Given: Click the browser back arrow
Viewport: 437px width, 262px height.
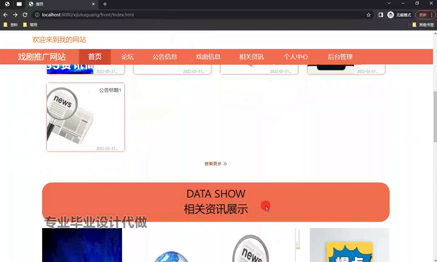Looking at the screenshot, I should [x=5, y=15].
